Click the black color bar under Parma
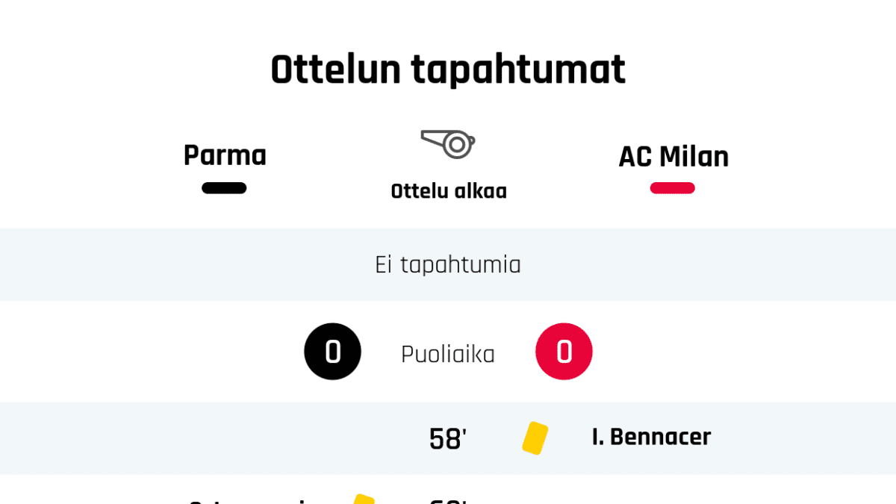Image resolution: width=896 pixels, height=504 pixels. [224, 188]
